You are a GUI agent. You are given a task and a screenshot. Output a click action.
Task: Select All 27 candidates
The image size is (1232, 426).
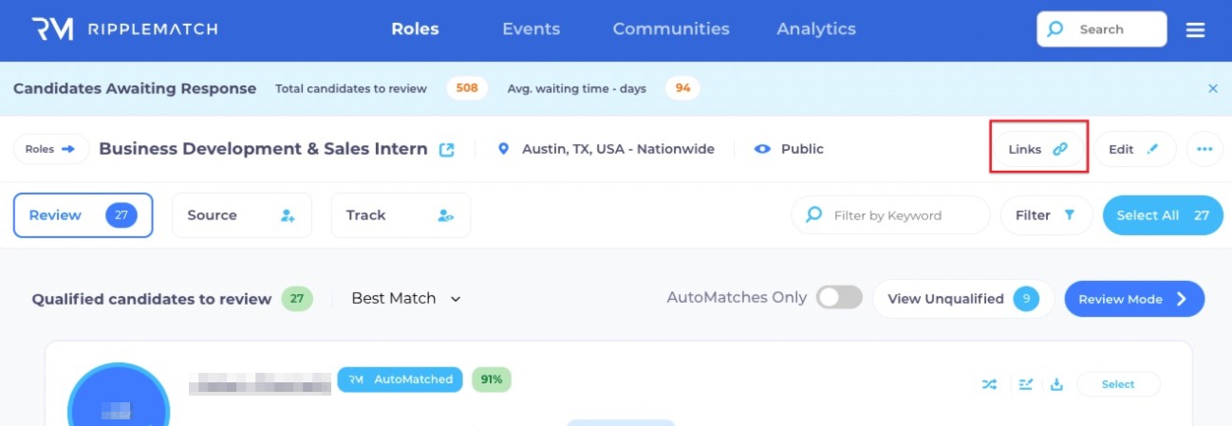[1162, 215]
